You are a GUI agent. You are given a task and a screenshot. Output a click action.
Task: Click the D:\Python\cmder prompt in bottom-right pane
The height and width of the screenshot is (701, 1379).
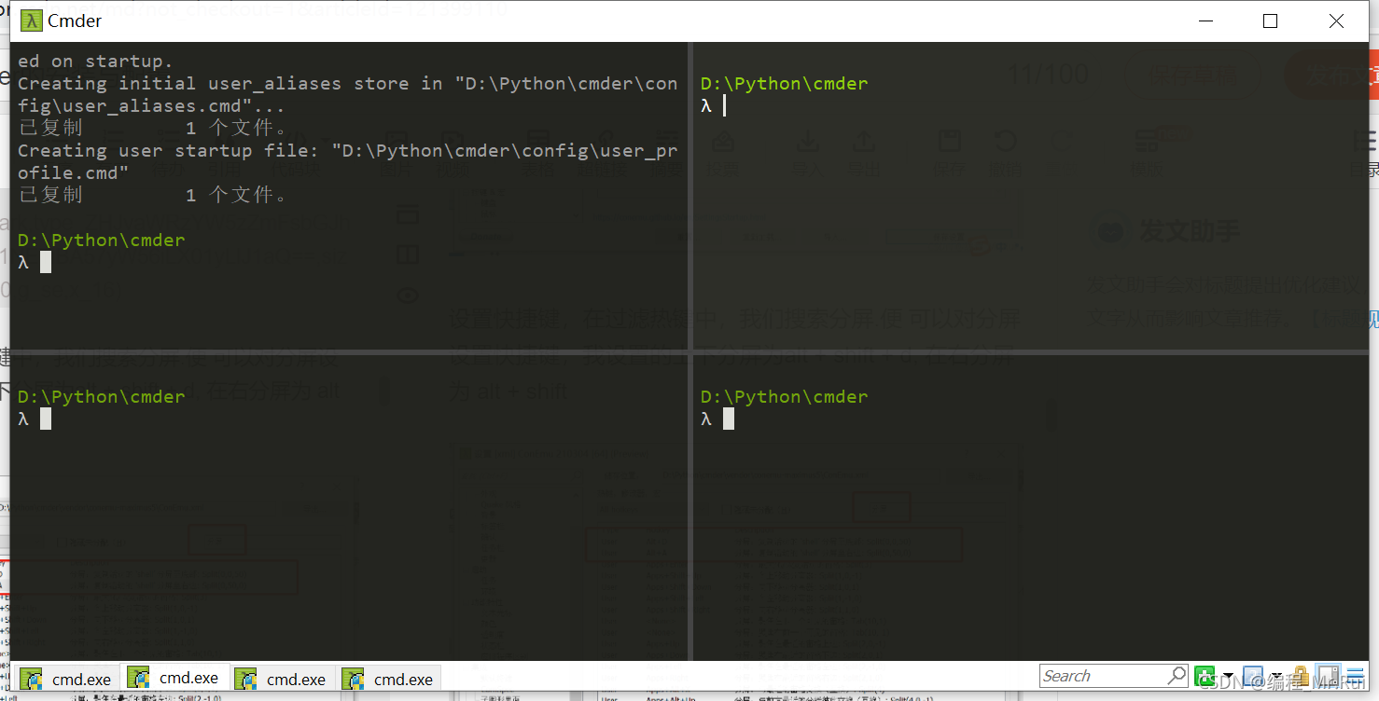pyautogui.click(x=784, y=396)
